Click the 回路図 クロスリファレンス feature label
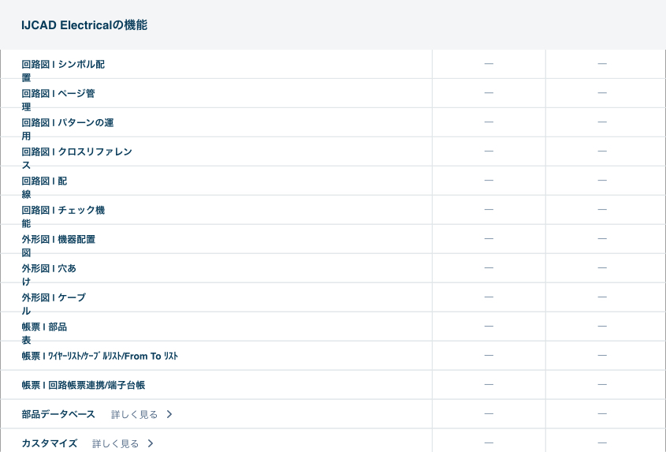Image resolution: width=666 pixels, height=452 pixels. pos(76,152)
